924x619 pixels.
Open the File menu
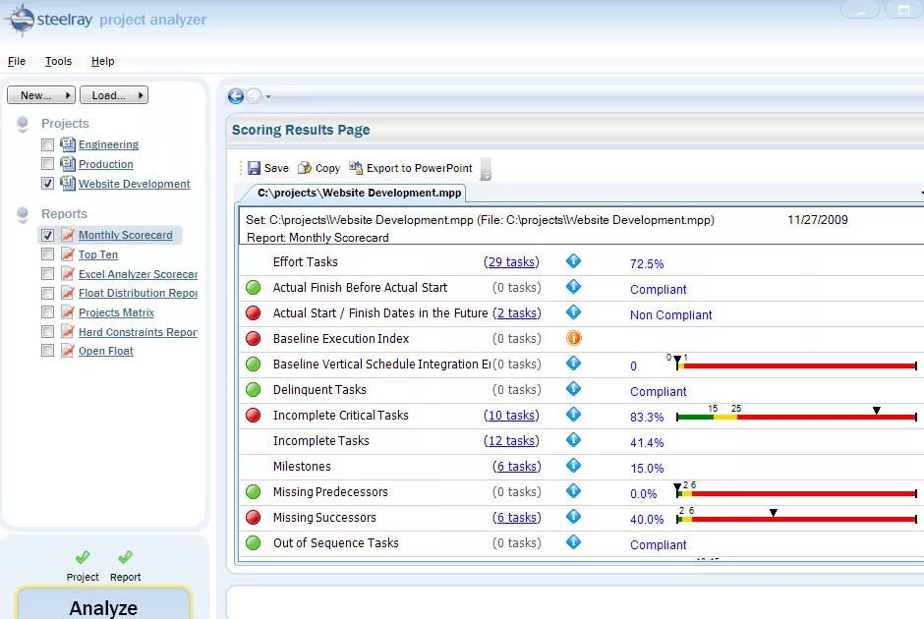tap(17, 61)
